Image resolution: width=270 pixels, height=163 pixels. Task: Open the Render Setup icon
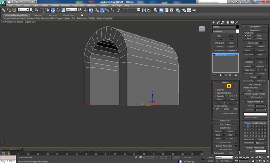pyautogui.click(x=184, y=10)
